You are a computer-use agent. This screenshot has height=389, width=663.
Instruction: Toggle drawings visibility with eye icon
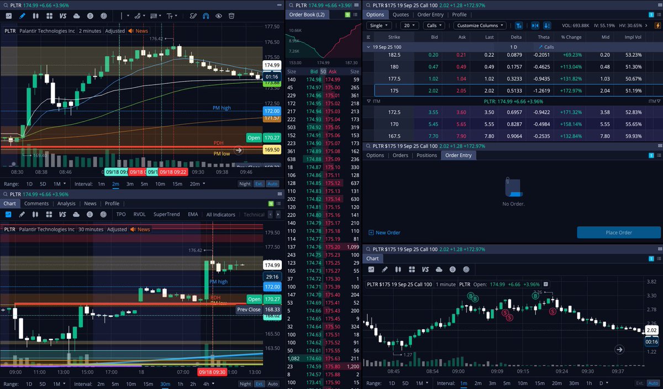point(218,15)
